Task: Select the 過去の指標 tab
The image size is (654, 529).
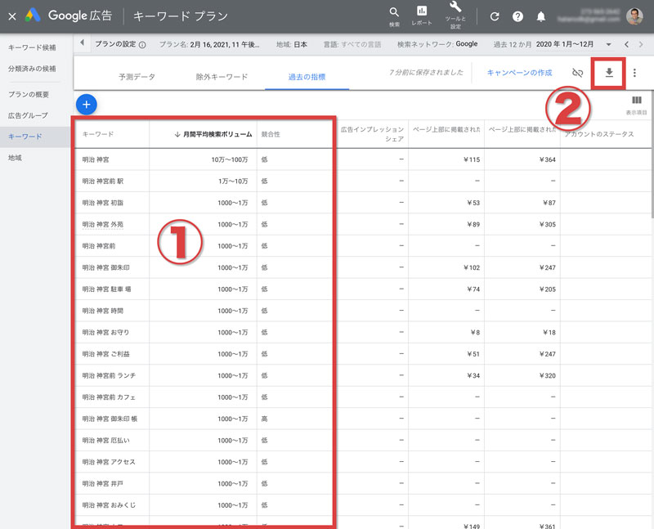Action: pyautogui.click(x=307, y=77)
